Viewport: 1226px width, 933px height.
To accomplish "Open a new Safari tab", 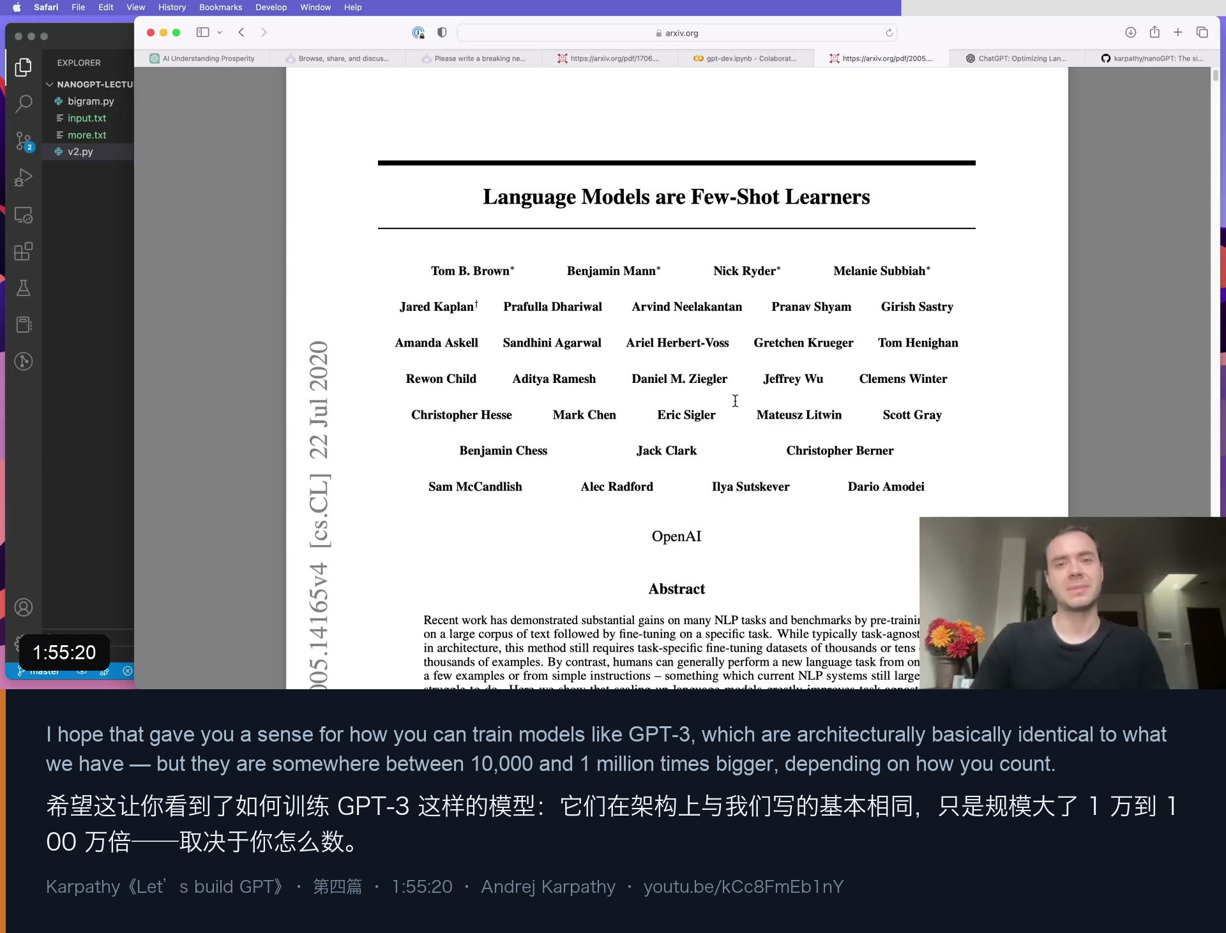I will pos(1178,33).
